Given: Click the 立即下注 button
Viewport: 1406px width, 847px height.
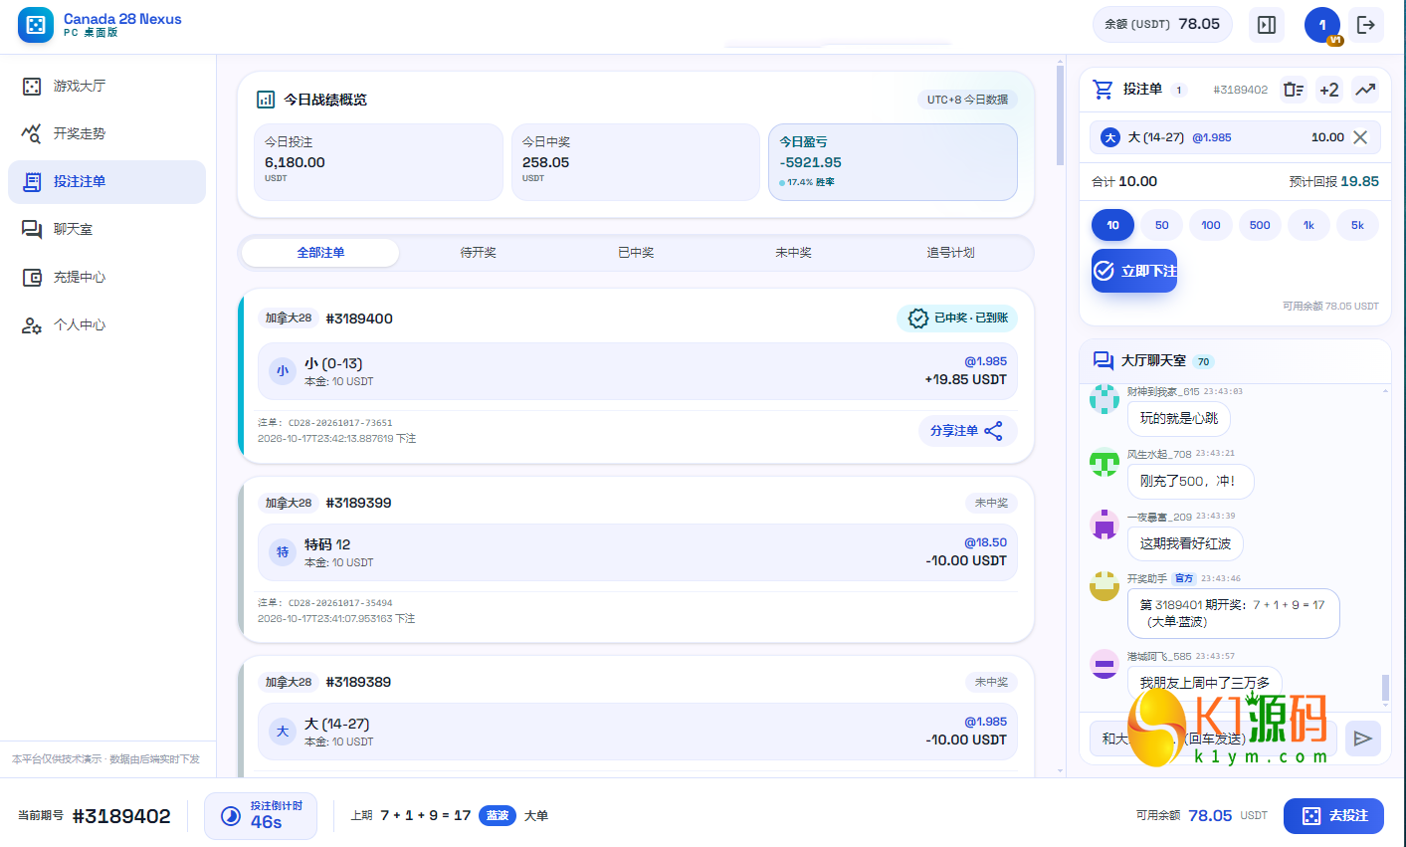Looking at the screenshot, I should click(1134, 271).
